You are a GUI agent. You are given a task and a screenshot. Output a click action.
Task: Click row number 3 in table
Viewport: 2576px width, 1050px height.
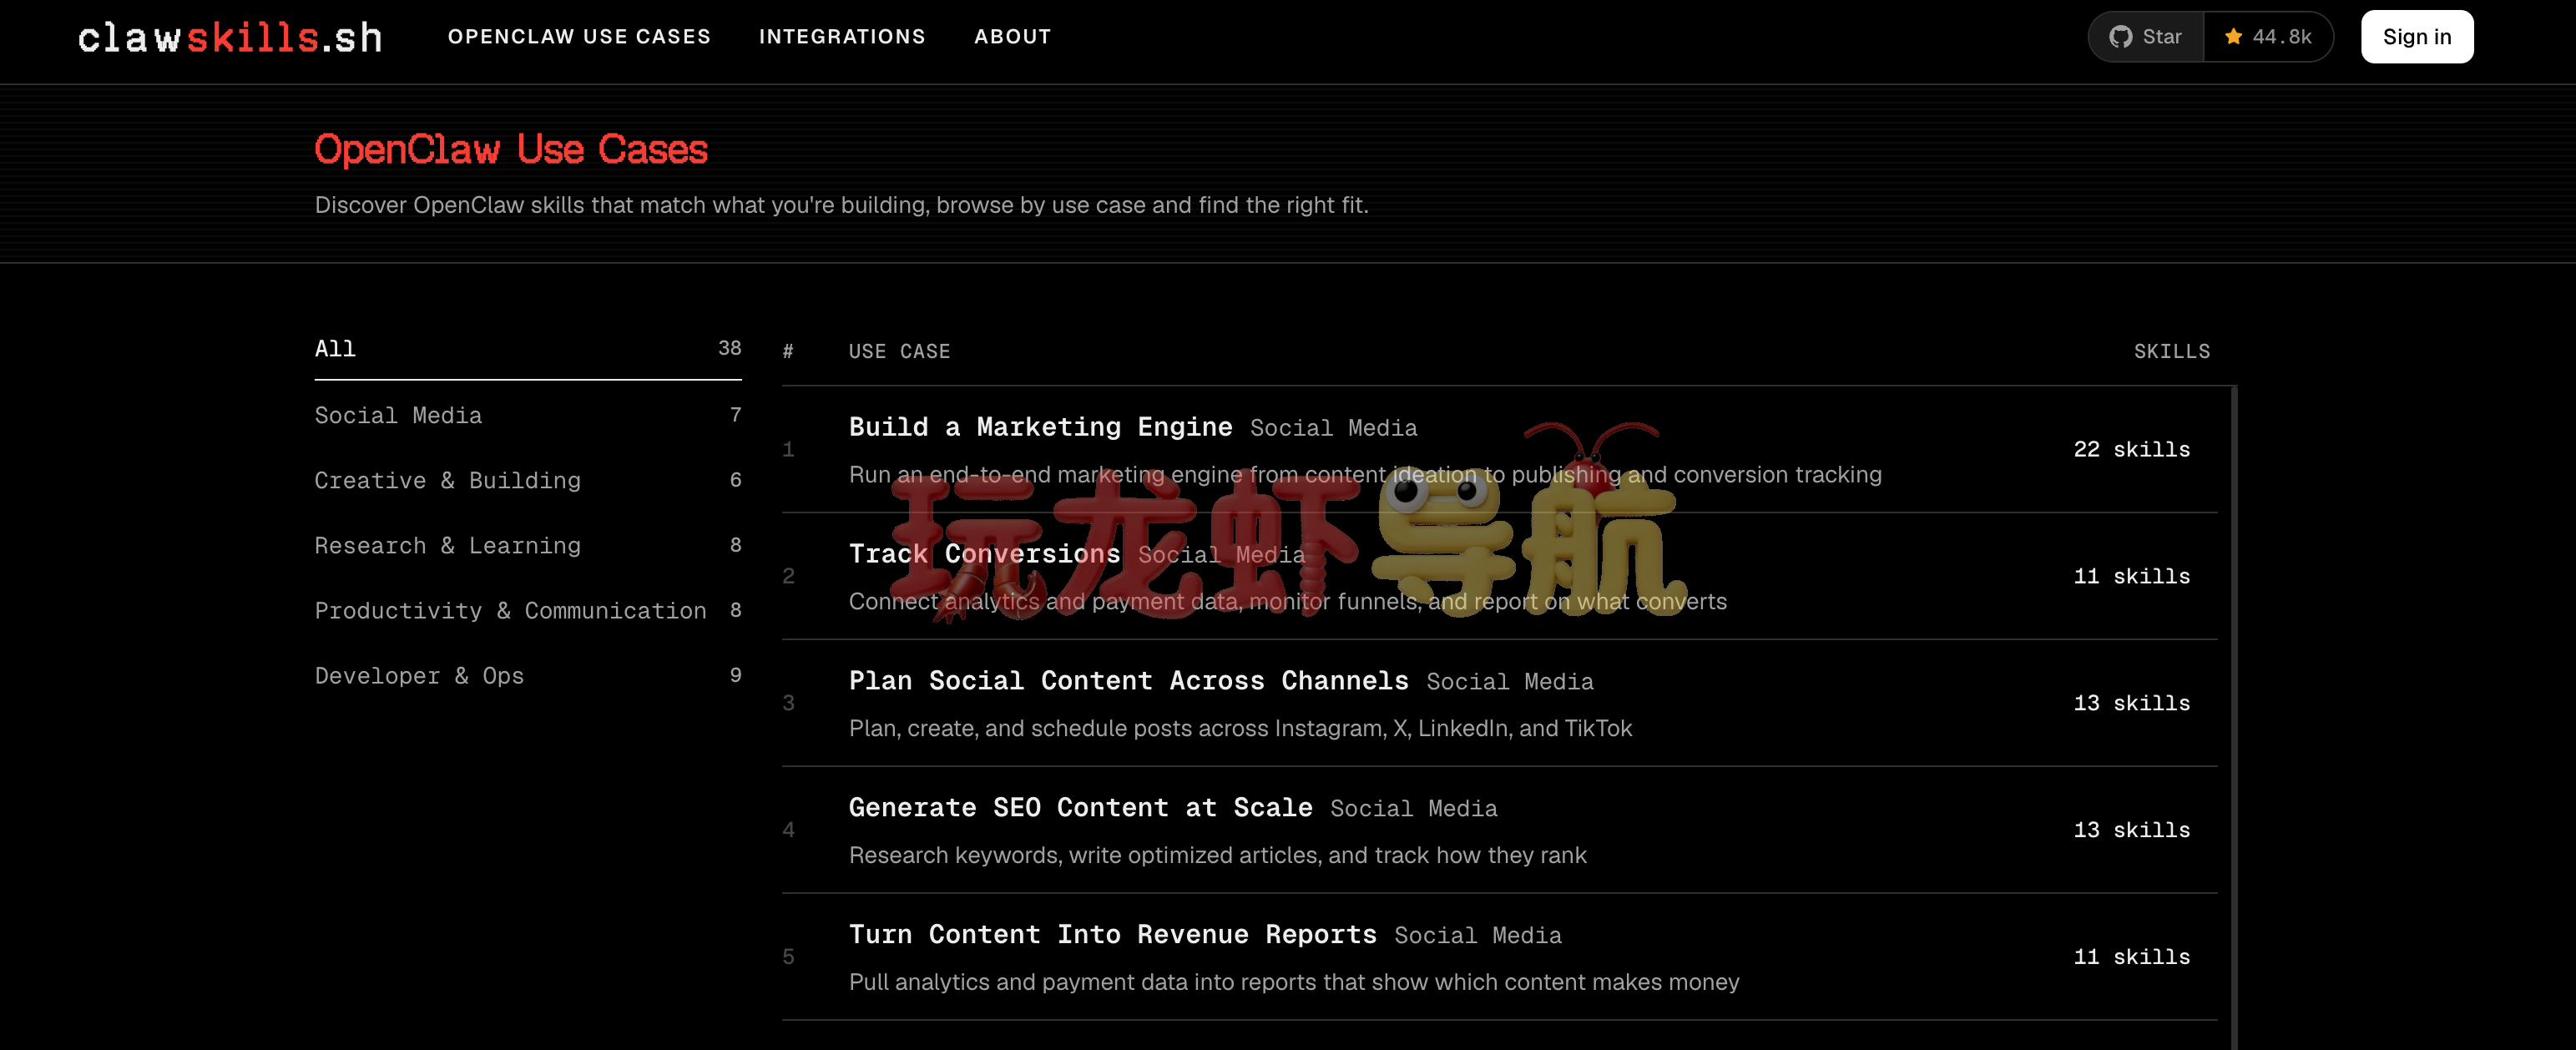[x=788, y=703]
